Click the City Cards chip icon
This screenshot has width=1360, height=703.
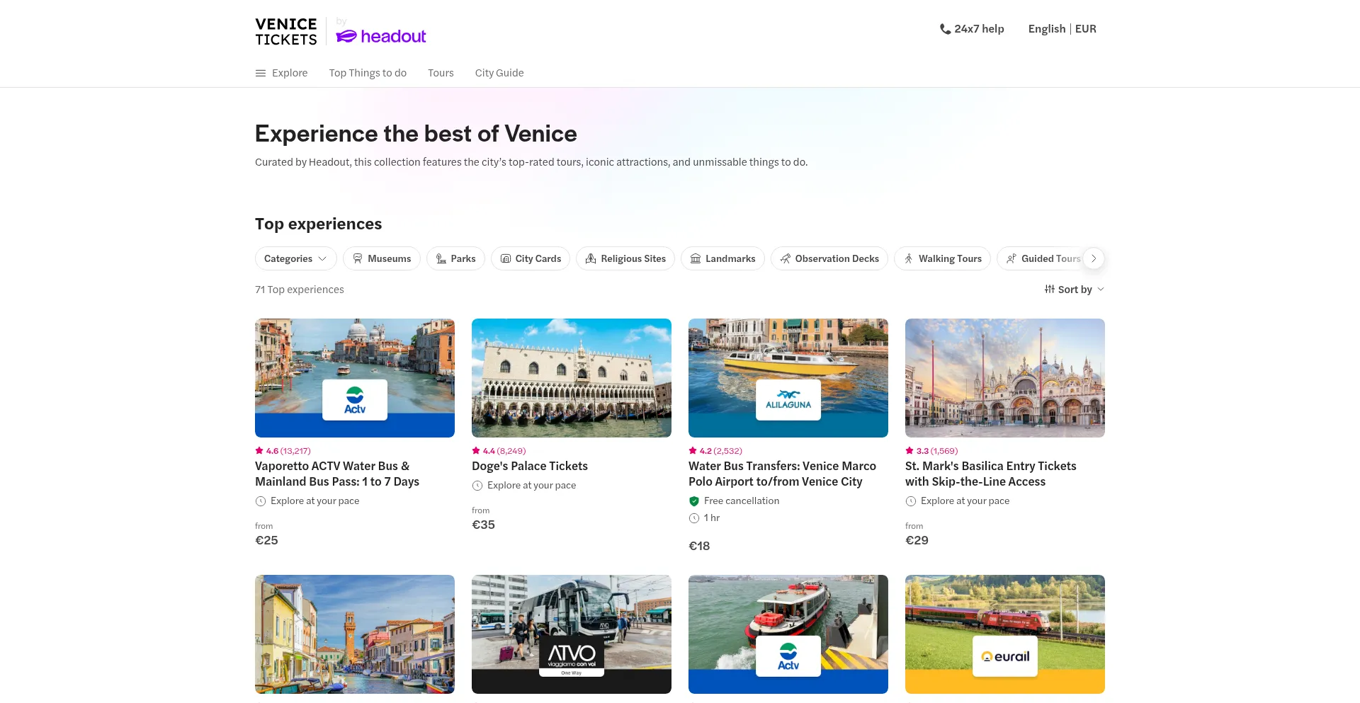506,258
